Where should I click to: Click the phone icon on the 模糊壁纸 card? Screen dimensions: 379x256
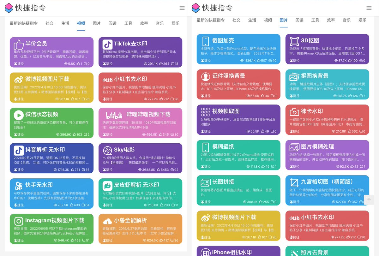coord(206,147)
